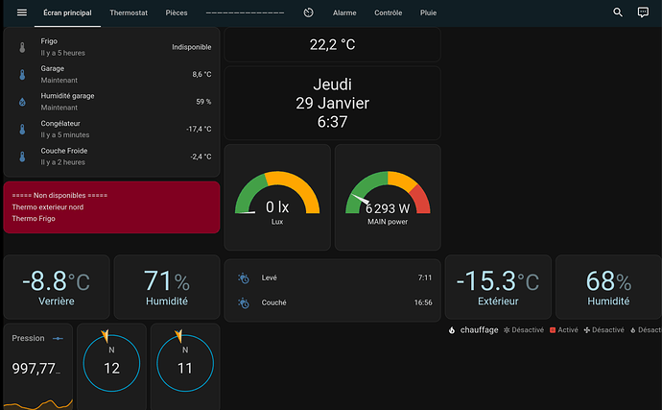Switch to the Pluie tab
The width and height of the screenshot is (662, 410).
pyautogui.click(x=428, y=13)
